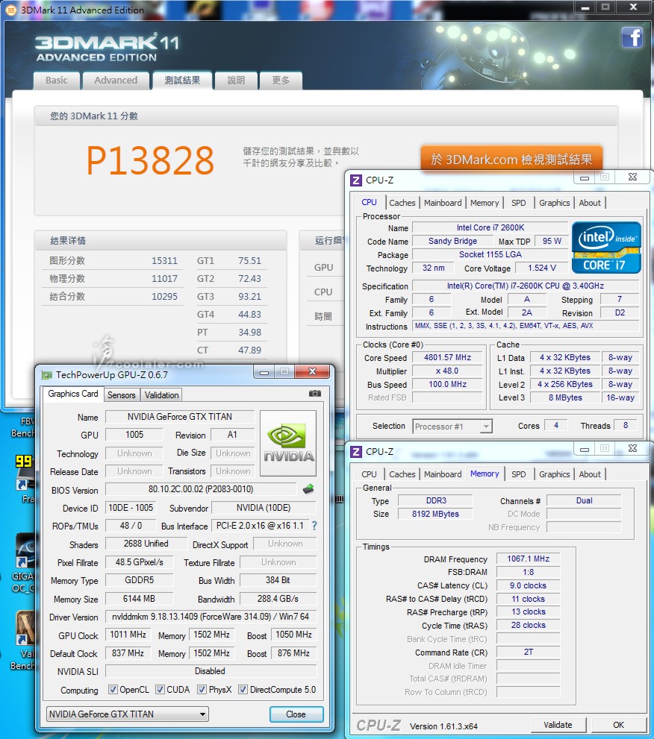The image size is (654, 739).
Task: Open Memory tab in upper CPU-Z window
Action: [x=485, y=203]
